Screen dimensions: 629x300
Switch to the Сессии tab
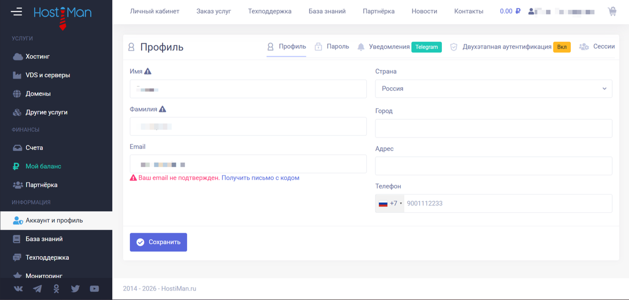[x=597, y=47]
